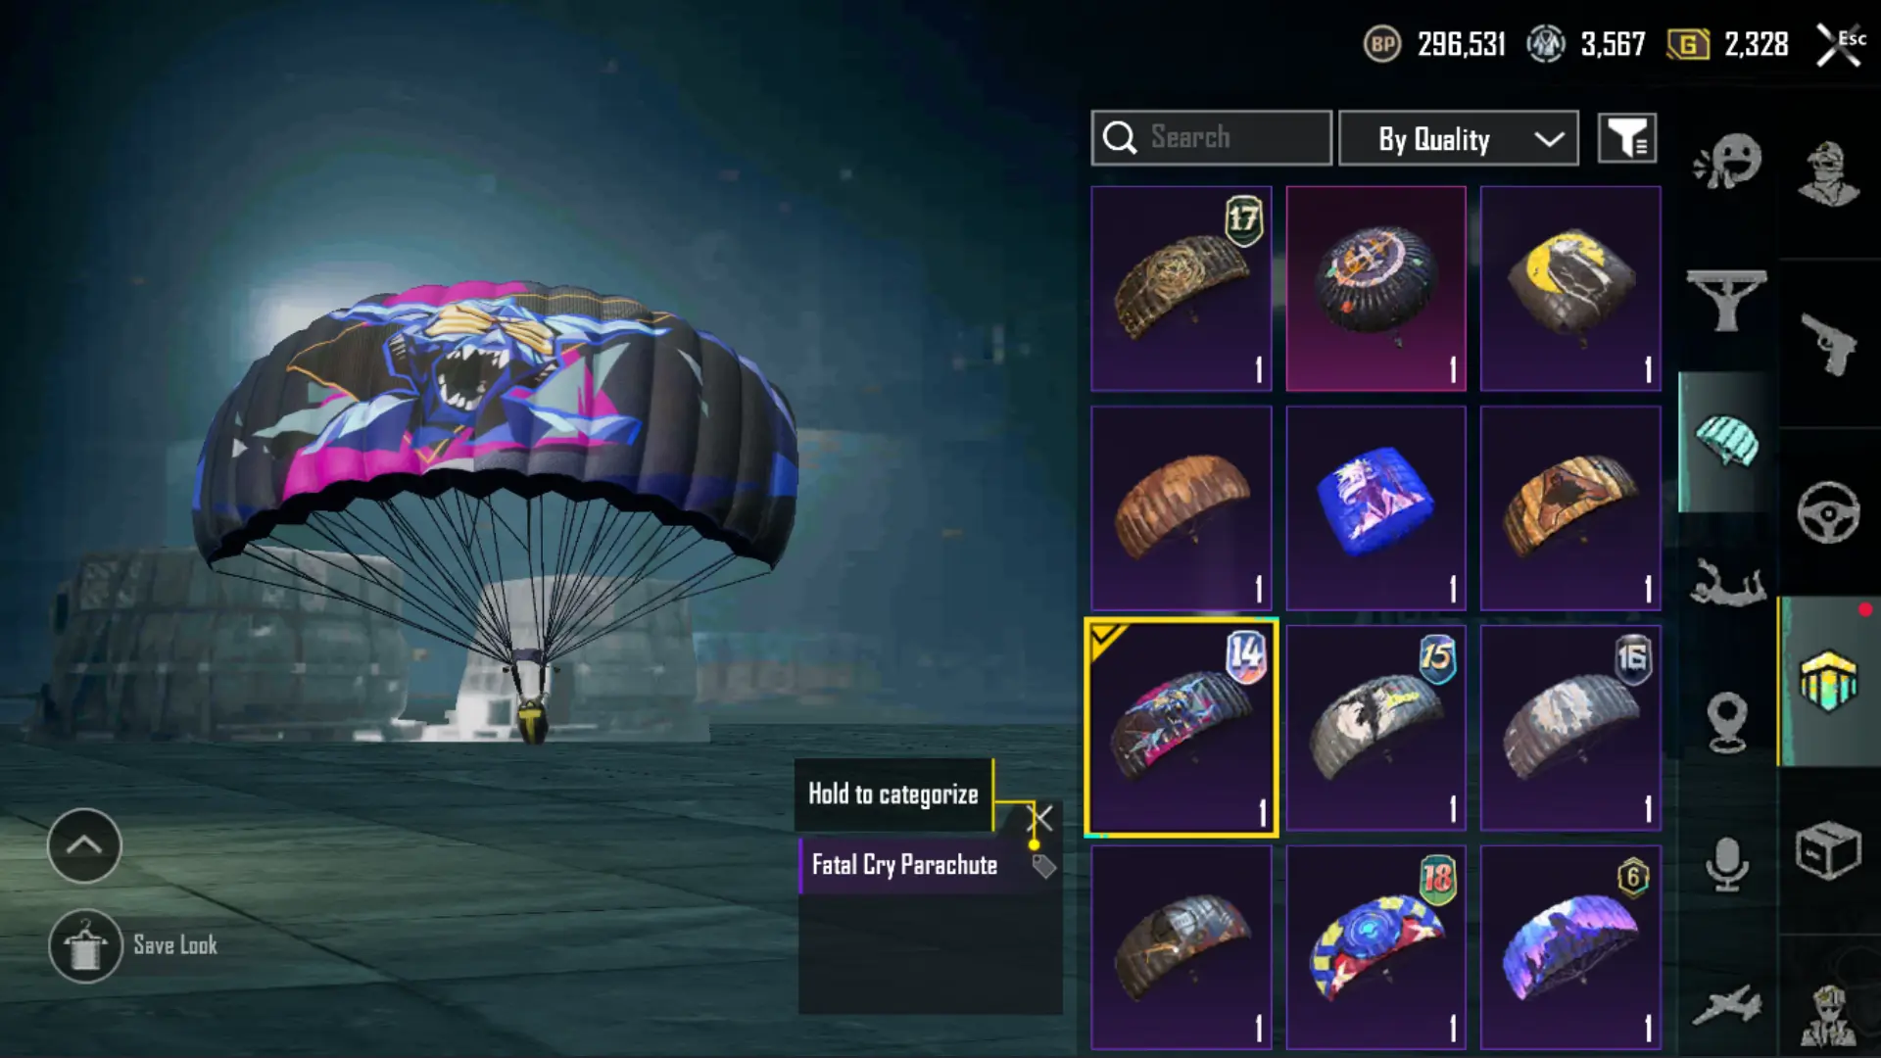Click the Search input field
The image size is (1881, 1058).
coord(1212,138)
